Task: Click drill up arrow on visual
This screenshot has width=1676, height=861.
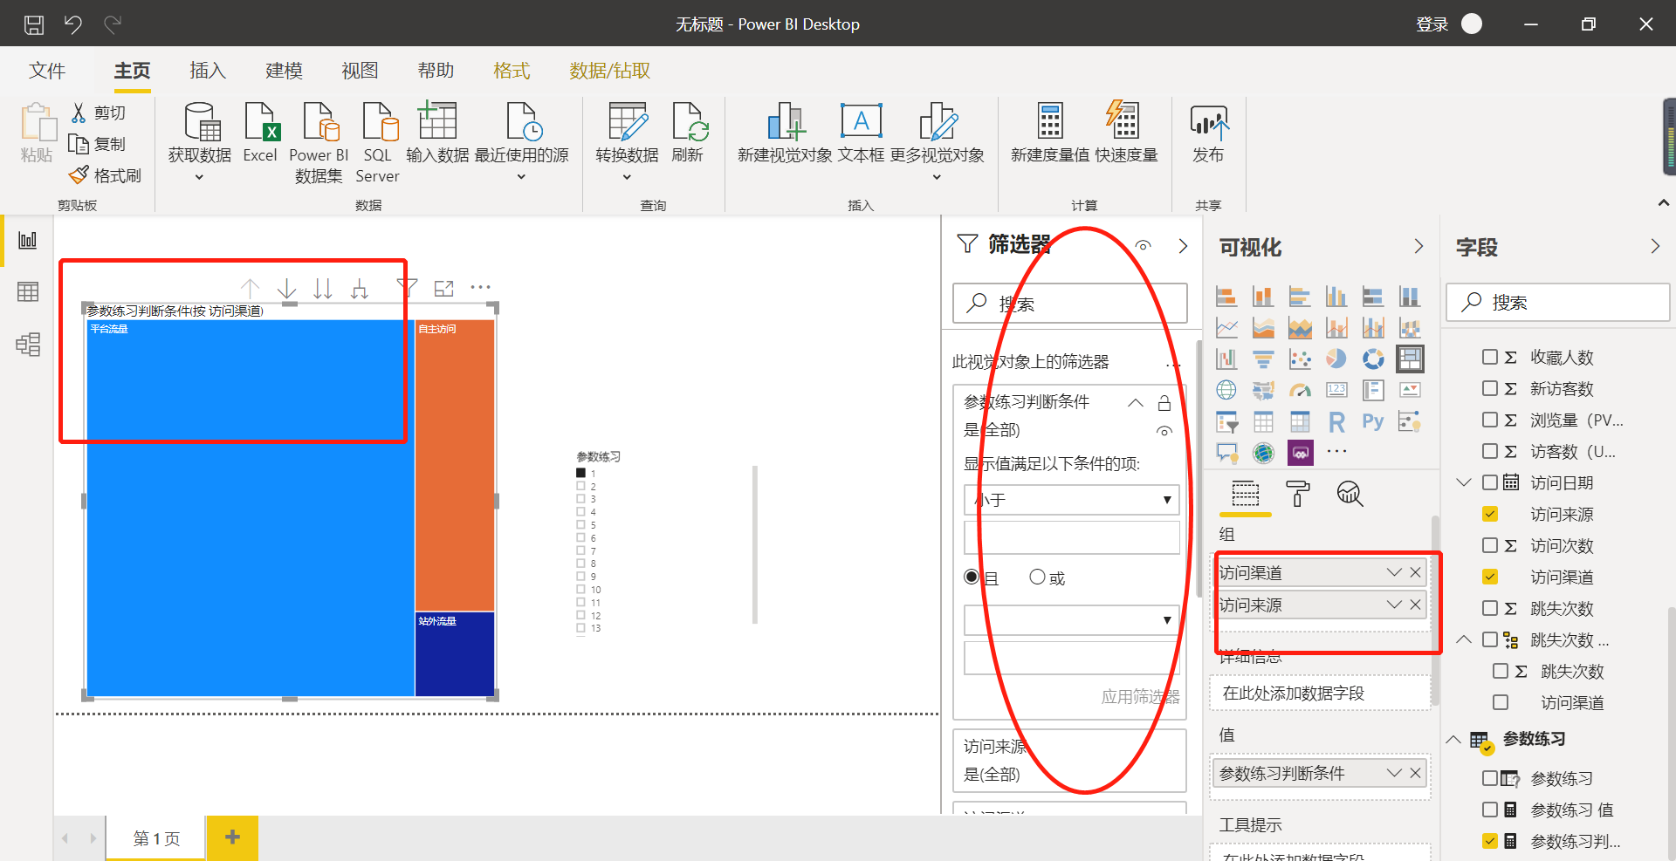Action: click(251, 288)
